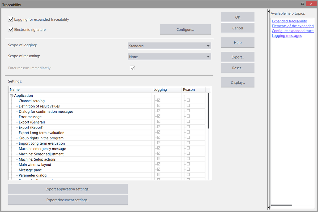This screenshot has height=212, width=318.
Task: Open the Scope of logging dropdown
Action: pos(169,46)
